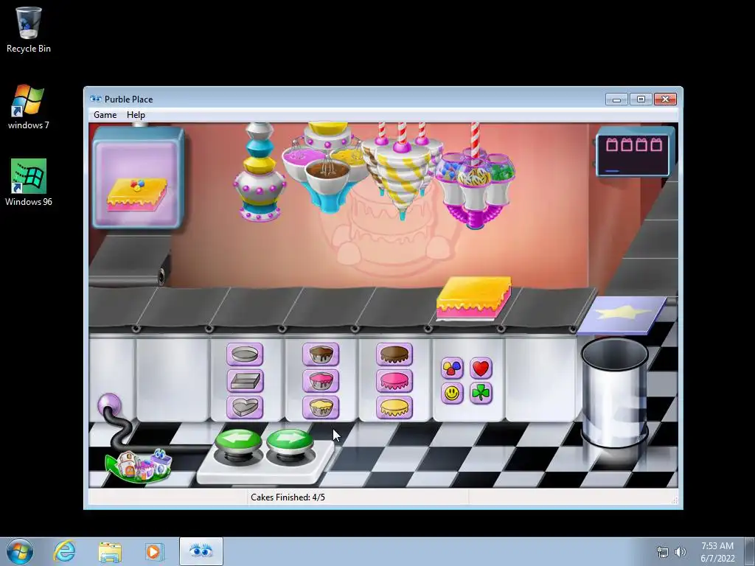Viewport: 755px width, 566px height.
Task: Open Windows Media Player from taskbar
Action: (x=155, y=551)
